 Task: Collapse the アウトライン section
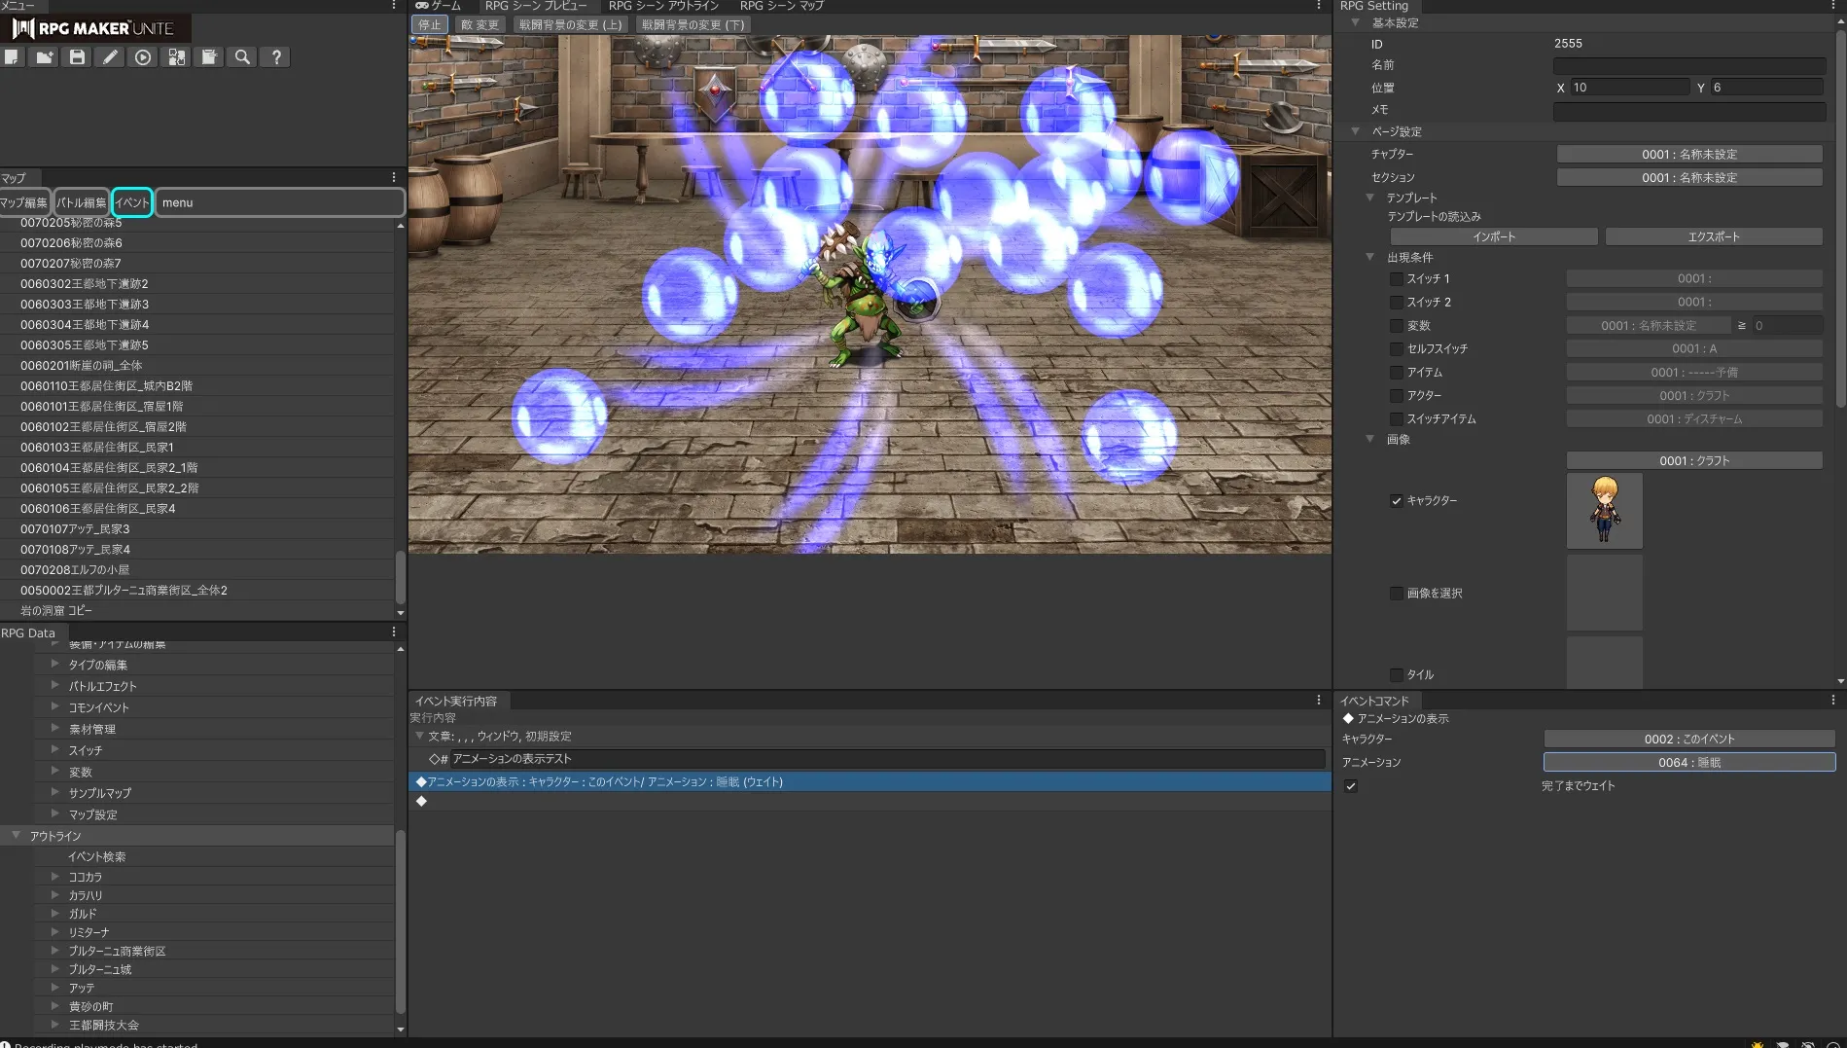click(17, 836)
